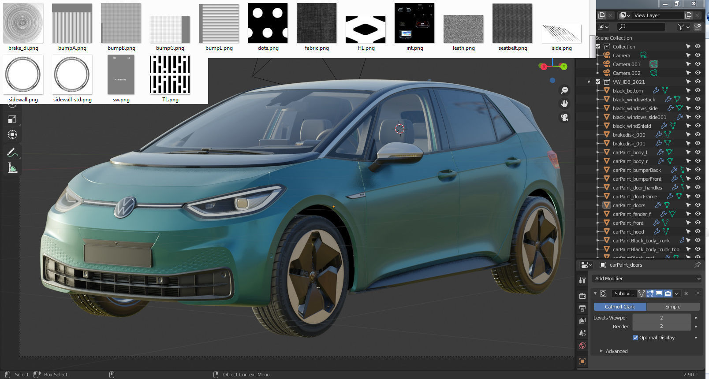Image resolution: width=709 pixels, height=379 pixels.
Task: Click the New Collection icon in outliner
Action: click(698, 27)
